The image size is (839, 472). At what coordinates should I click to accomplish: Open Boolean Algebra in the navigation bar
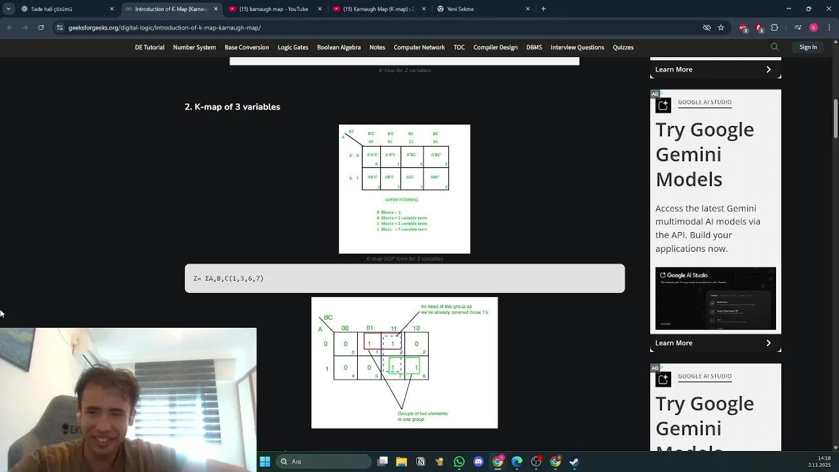339,47
